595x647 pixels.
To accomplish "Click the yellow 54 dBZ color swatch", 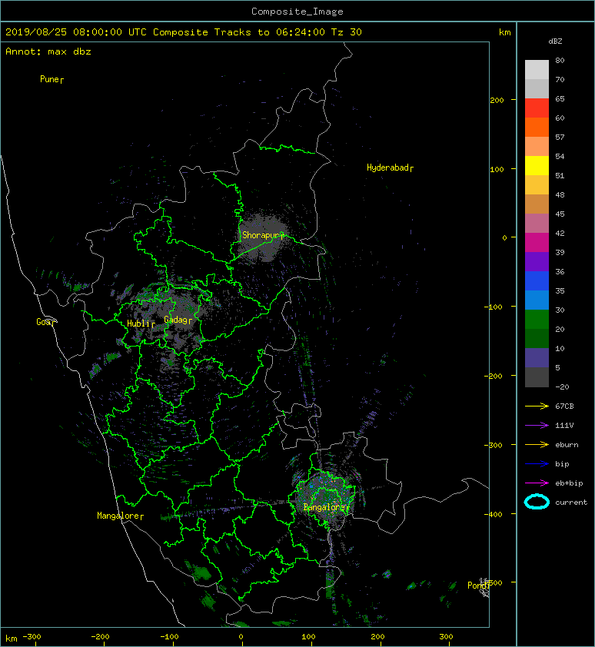I will (x=537, y=165).
